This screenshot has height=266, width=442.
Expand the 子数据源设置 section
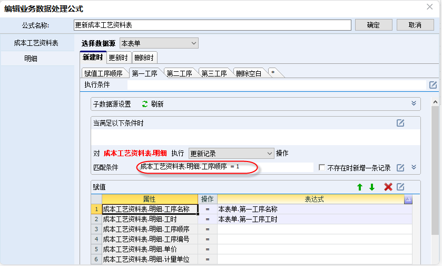coord(414,103)
